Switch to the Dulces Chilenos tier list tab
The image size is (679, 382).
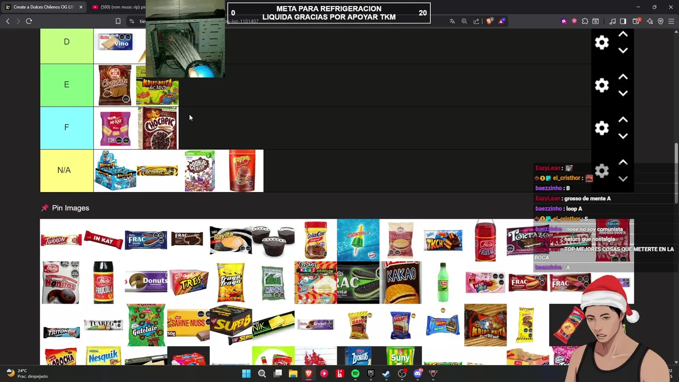pos(42,7)
